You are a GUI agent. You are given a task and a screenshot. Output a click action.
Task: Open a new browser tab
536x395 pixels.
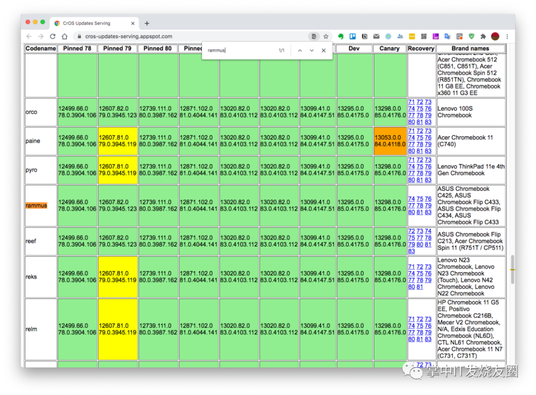point(147,23)
